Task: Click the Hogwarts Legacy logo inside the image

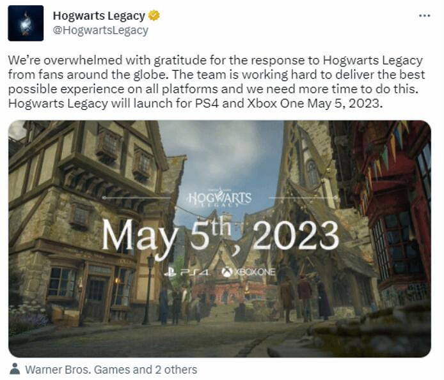Action: (219, 198)
